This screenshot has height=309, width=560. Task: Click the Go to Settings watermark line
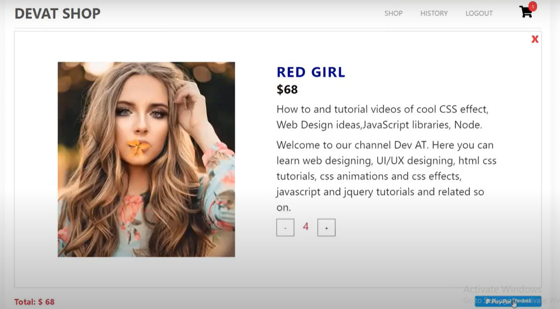click(512, 301)
